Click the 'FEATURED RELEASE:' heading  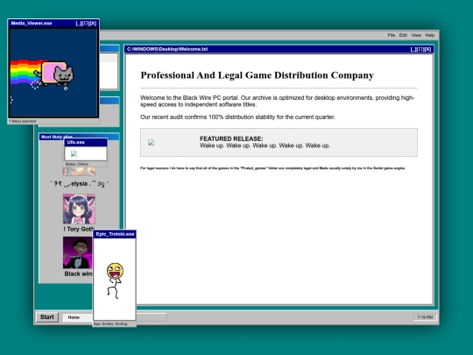(x=231, y=138)
